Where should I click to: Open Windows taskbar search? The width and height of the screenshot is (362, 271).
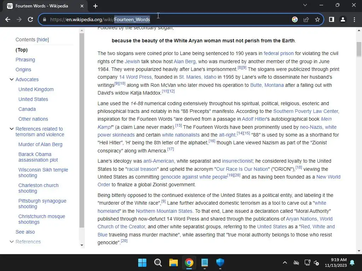pos(158,263)
